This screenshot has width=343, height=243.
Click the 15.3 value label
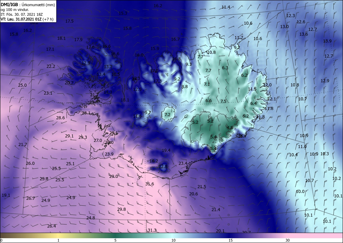[123, 13]
